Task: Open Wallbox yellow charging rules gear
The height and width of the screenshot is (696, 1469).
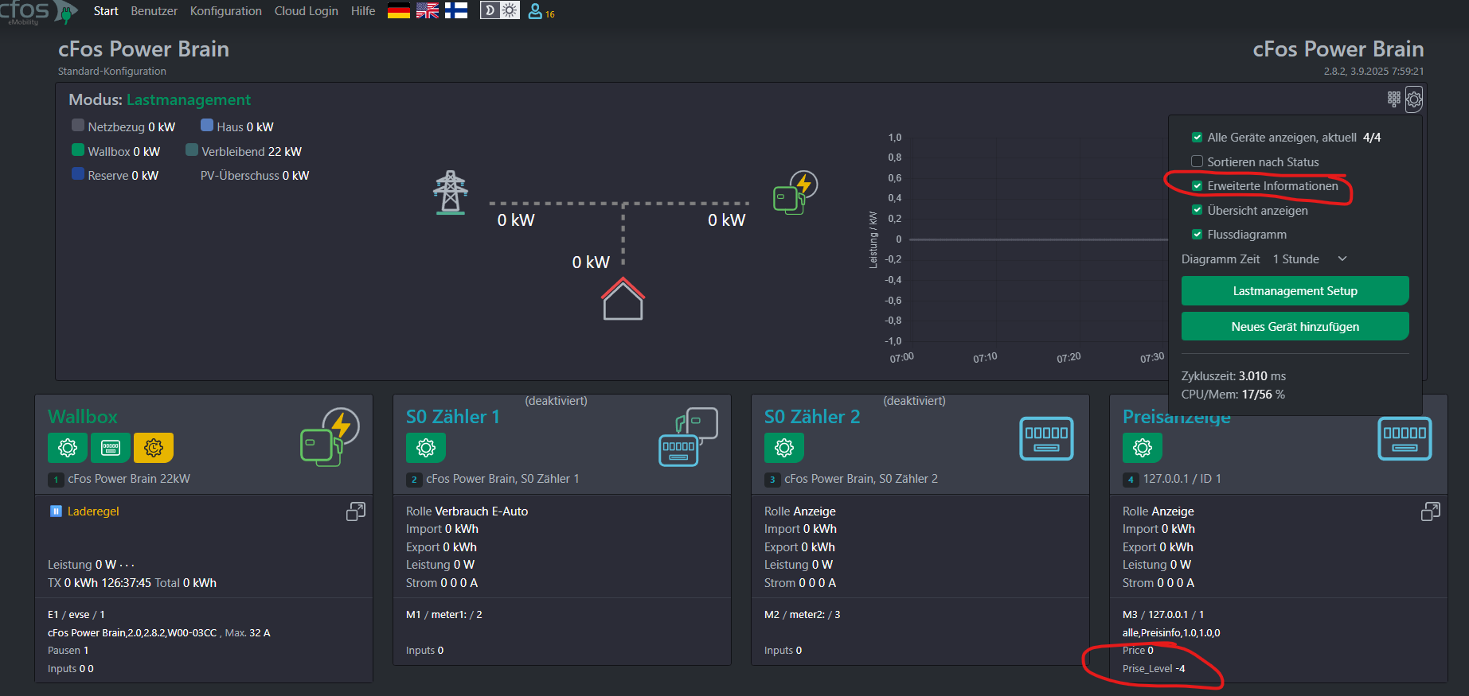Action: click(154, 448)
